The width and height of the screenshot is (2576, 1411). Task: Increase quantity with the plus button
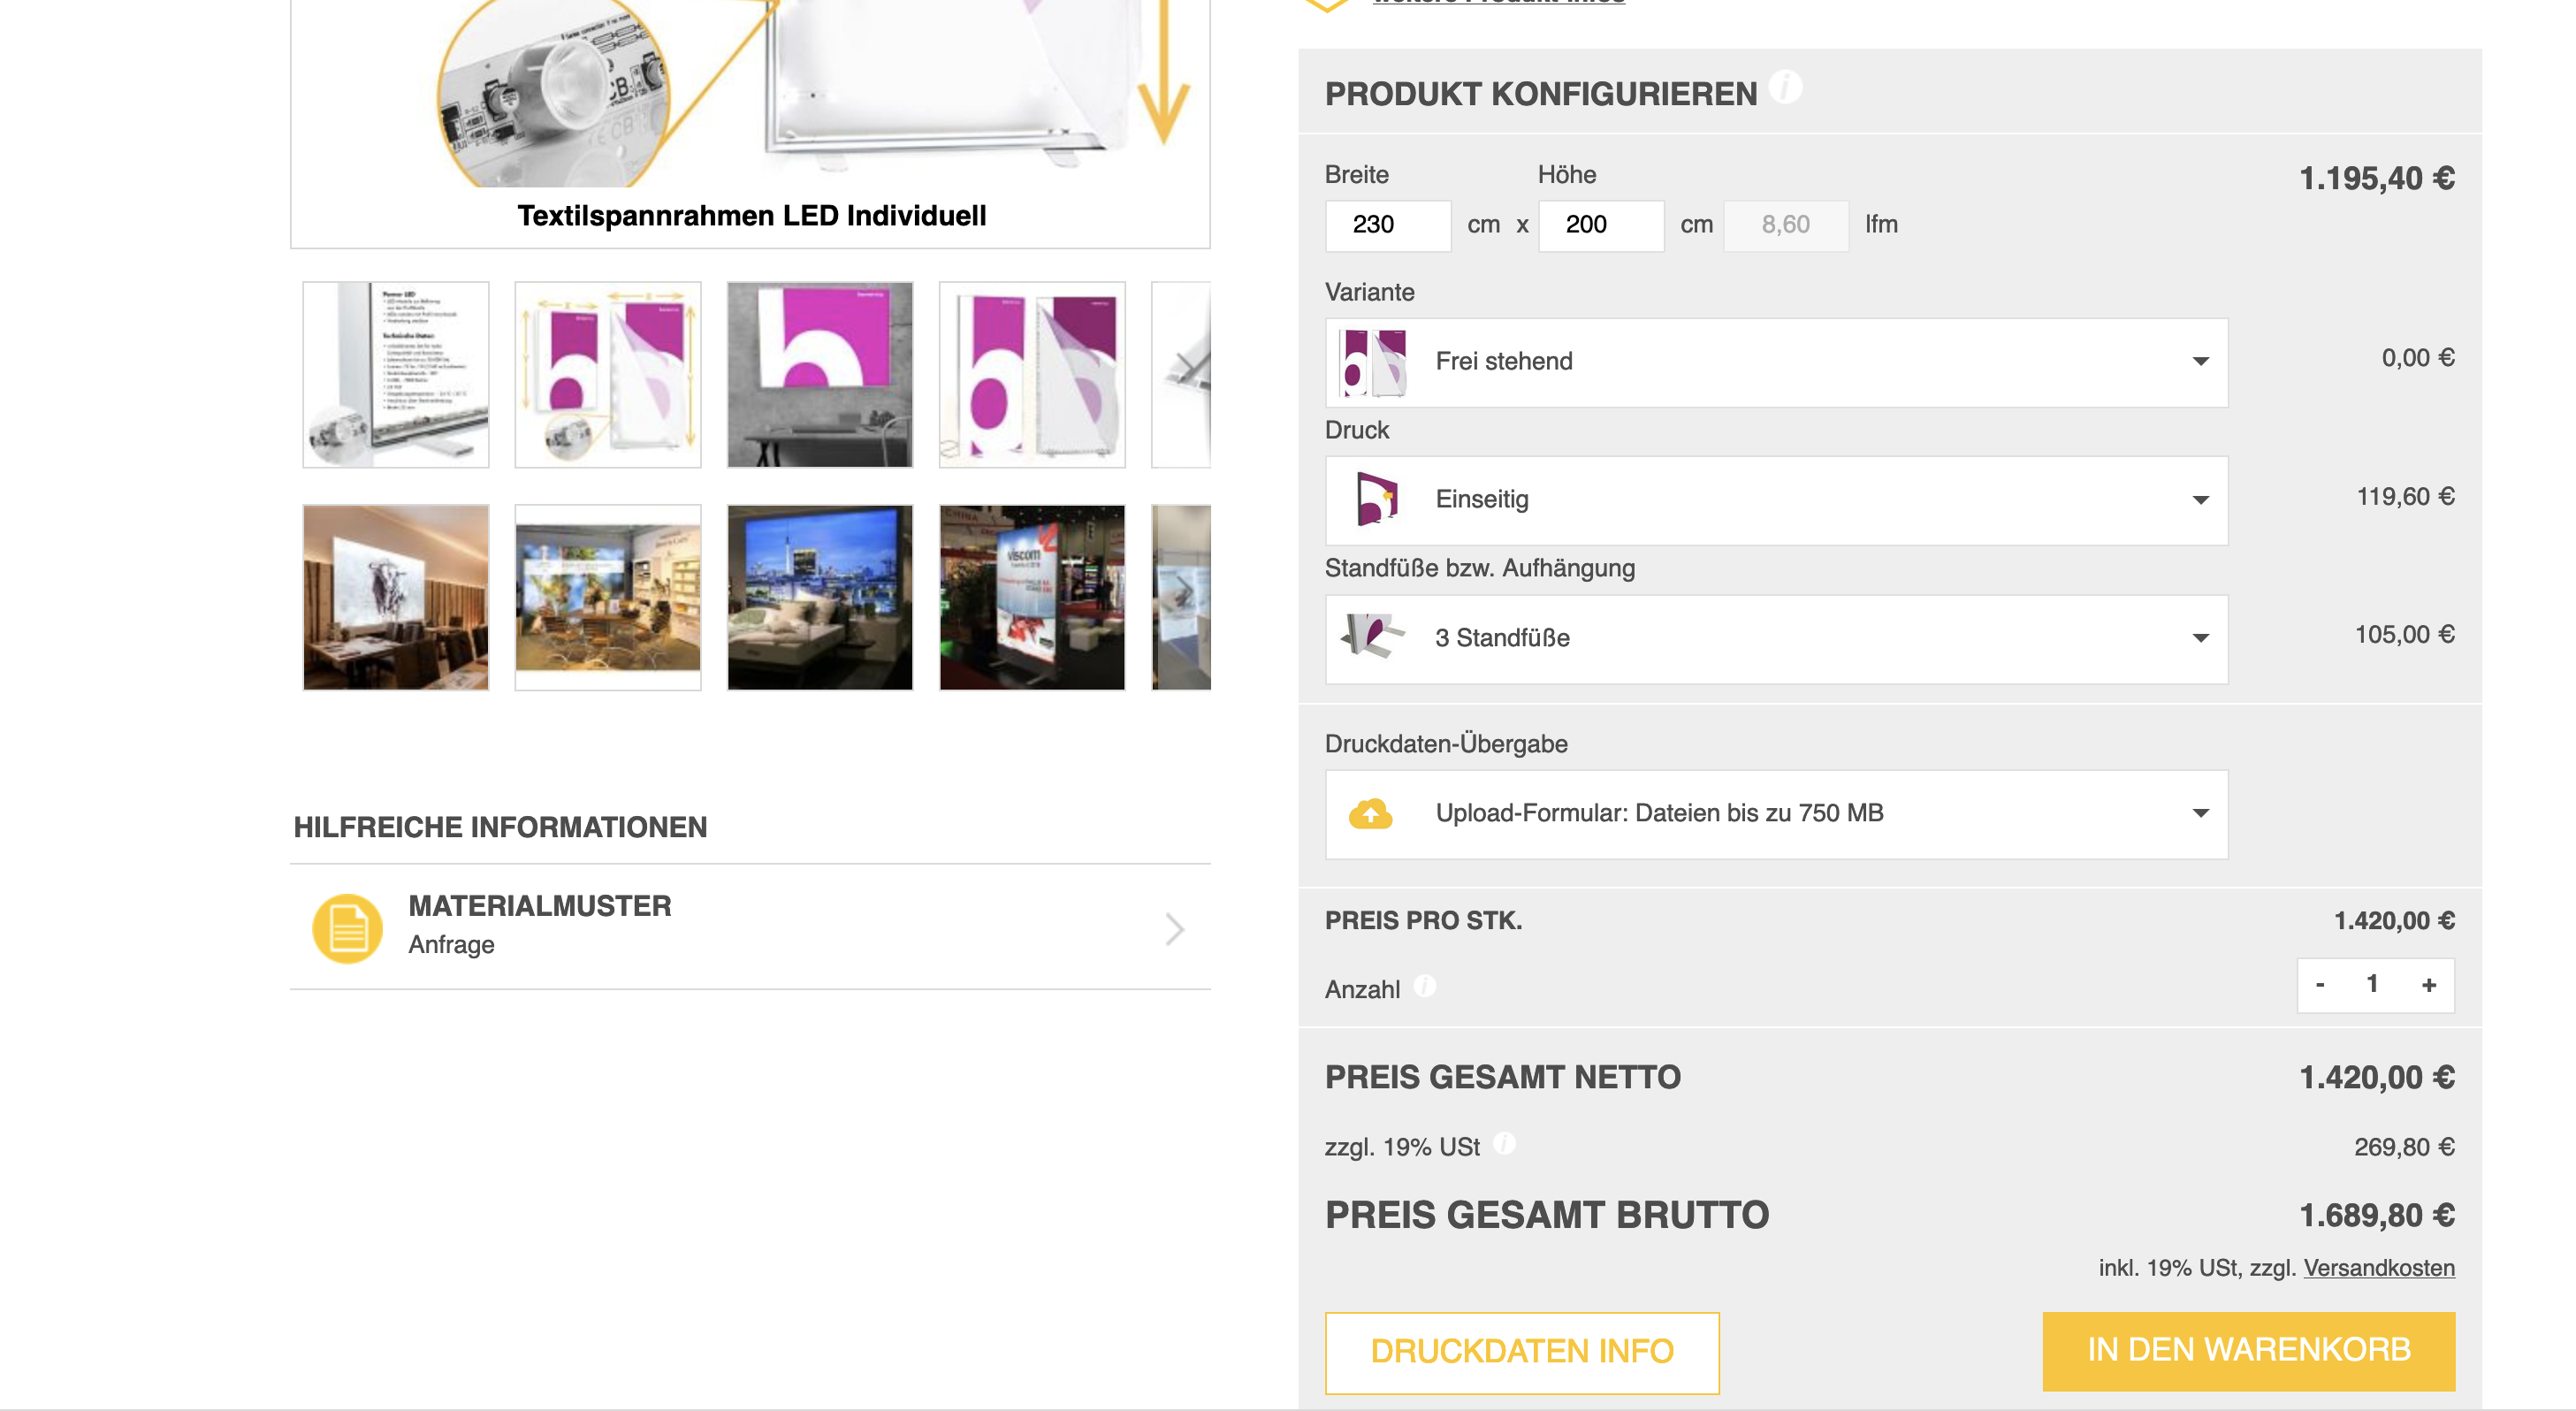pyautogui.click(x=2429, y=985)
